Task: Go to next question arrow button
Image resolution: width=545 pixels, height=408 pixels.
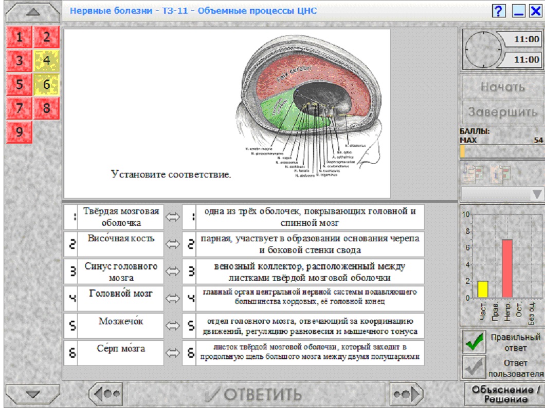Action: [407, 394]
